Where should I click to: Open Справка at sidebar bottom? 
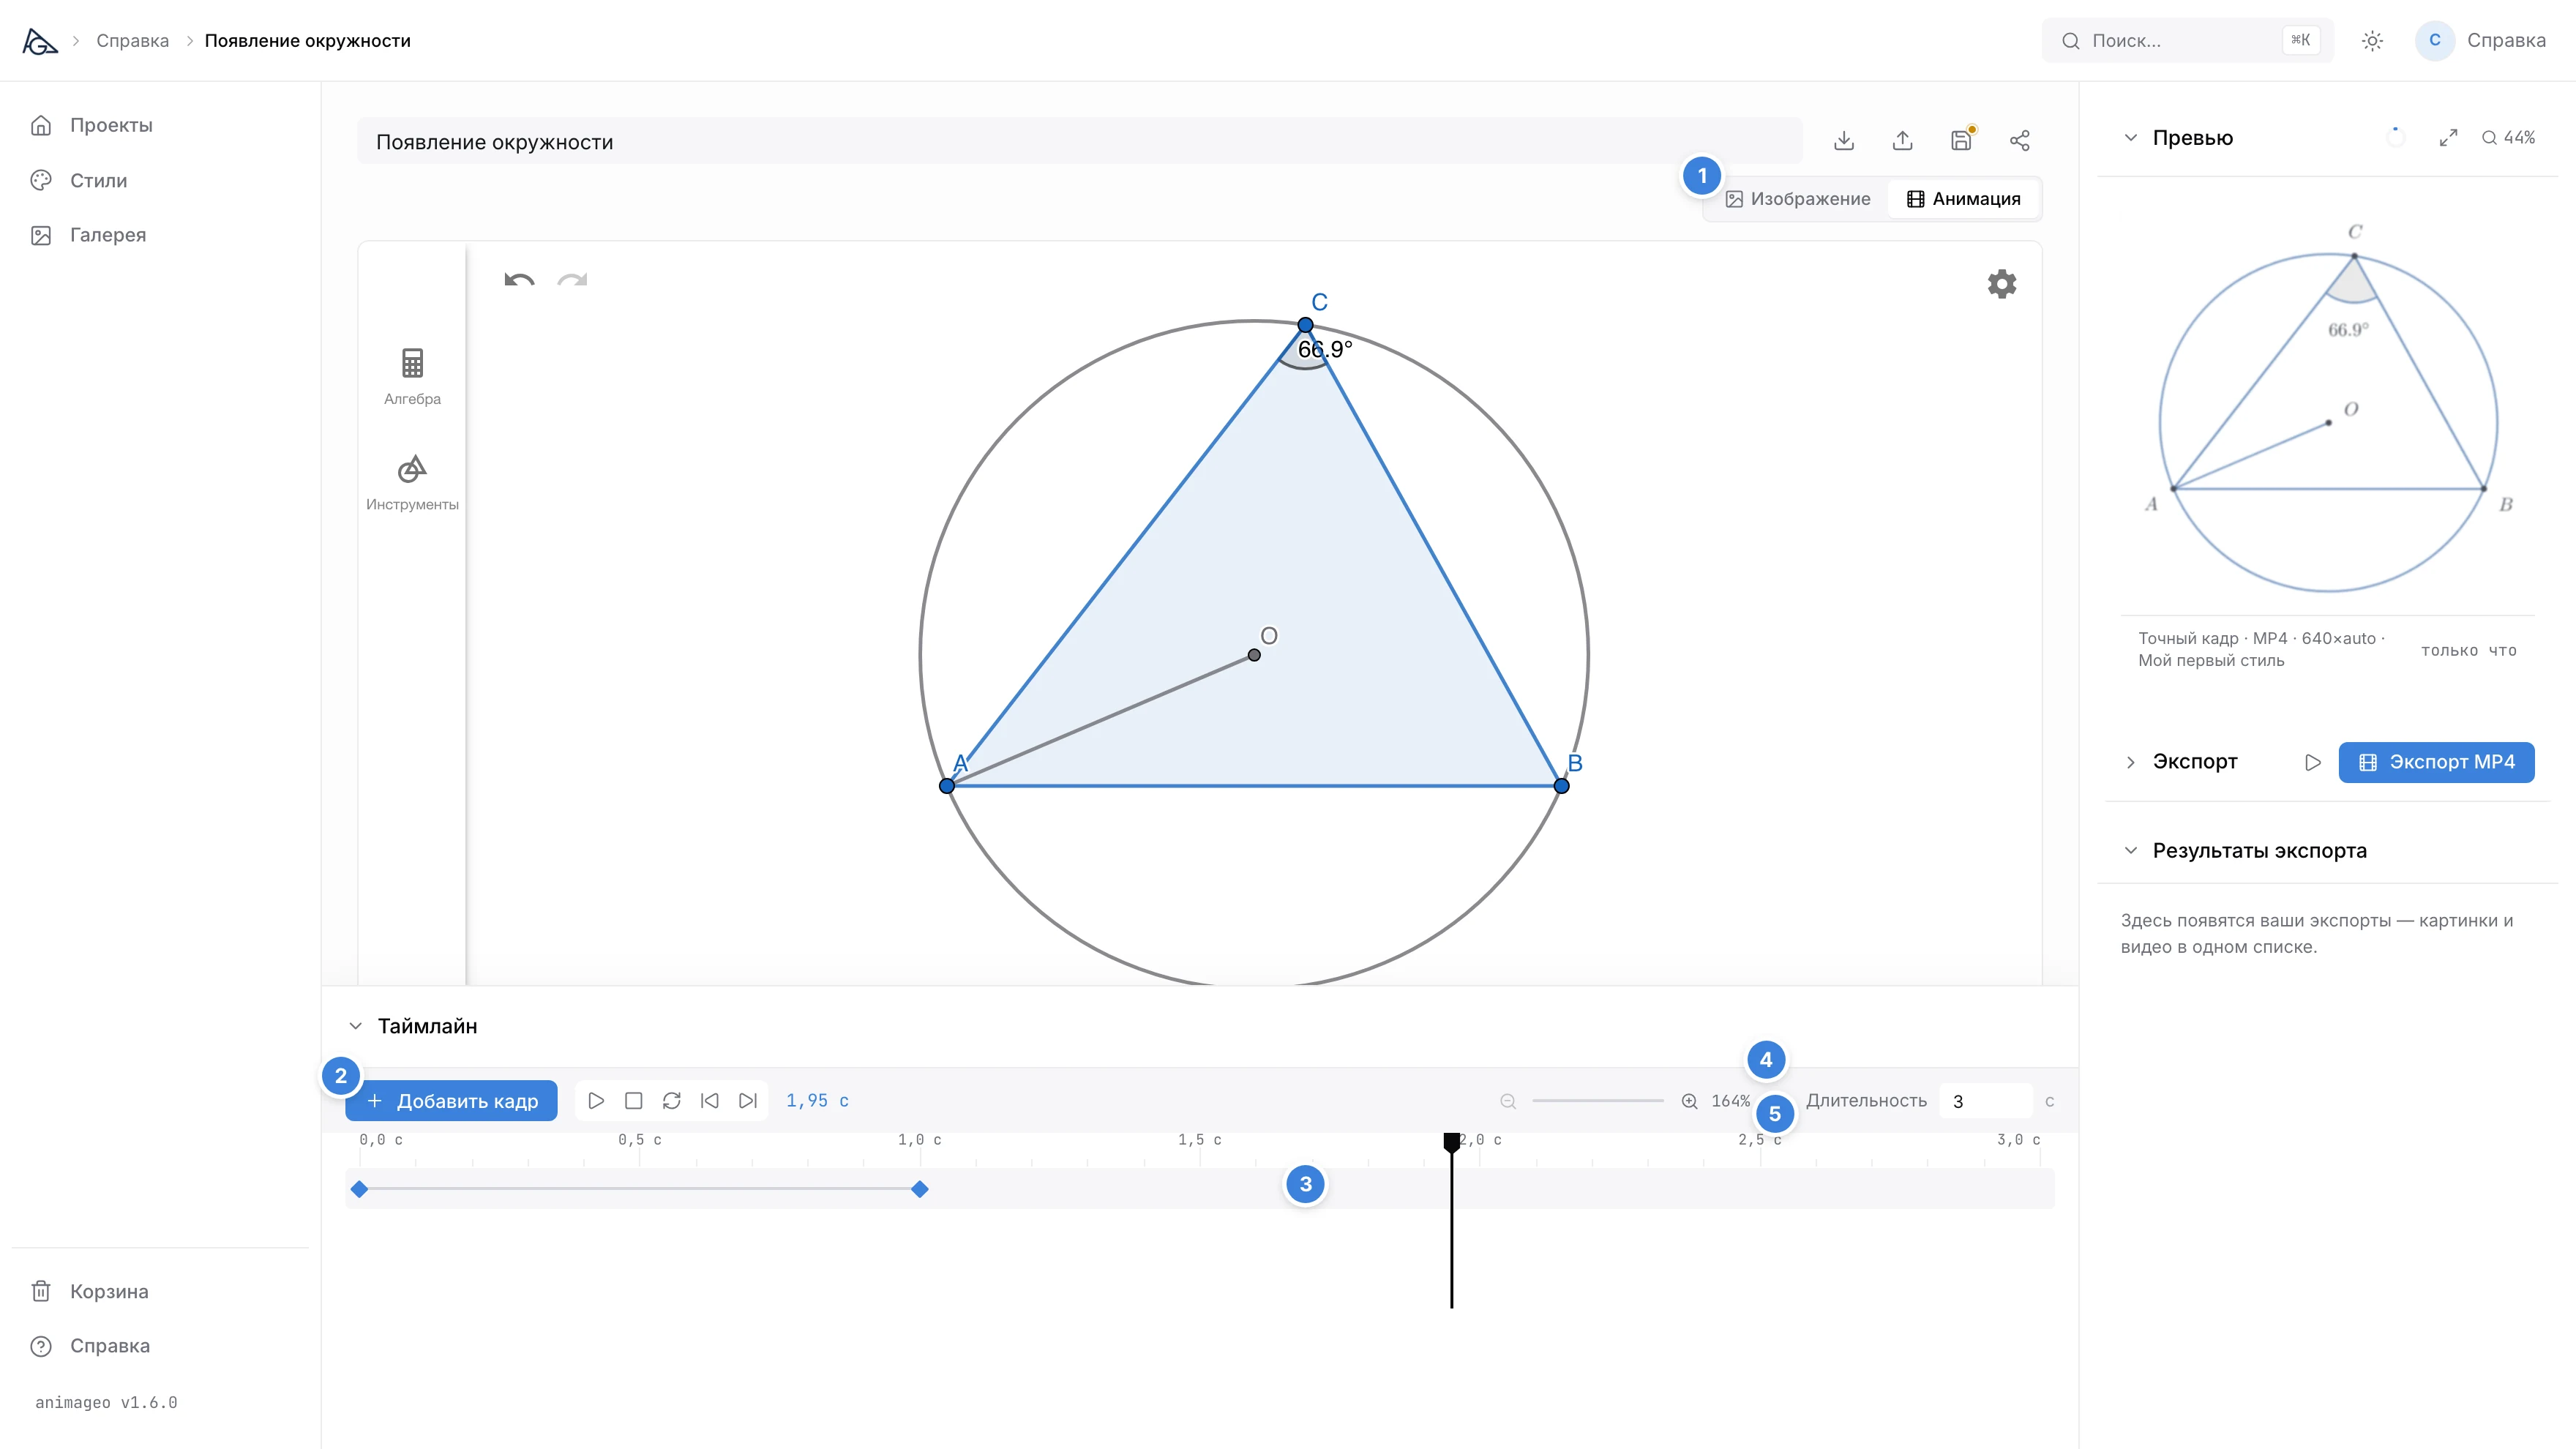(110, 1346)
